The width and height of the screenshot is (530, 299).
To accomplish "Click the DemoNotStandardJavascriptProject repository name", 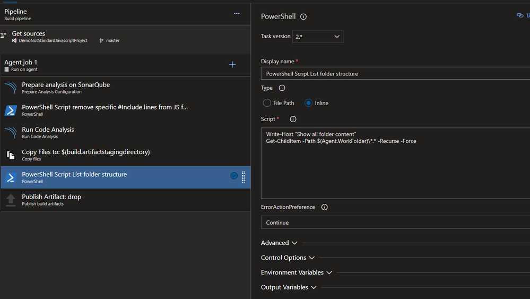I will tap(53, 40).
